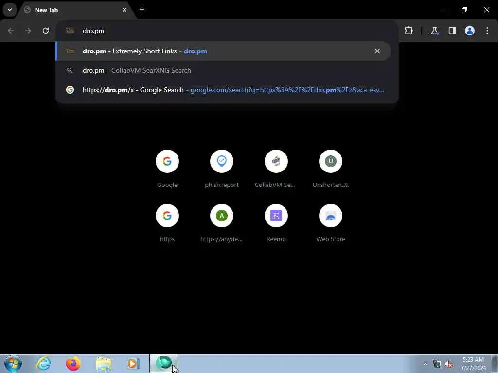Image resolution: width=498 pixels, height=373 pixels.
Task: Open the phish.report shortcut
Action: (222, 169)
